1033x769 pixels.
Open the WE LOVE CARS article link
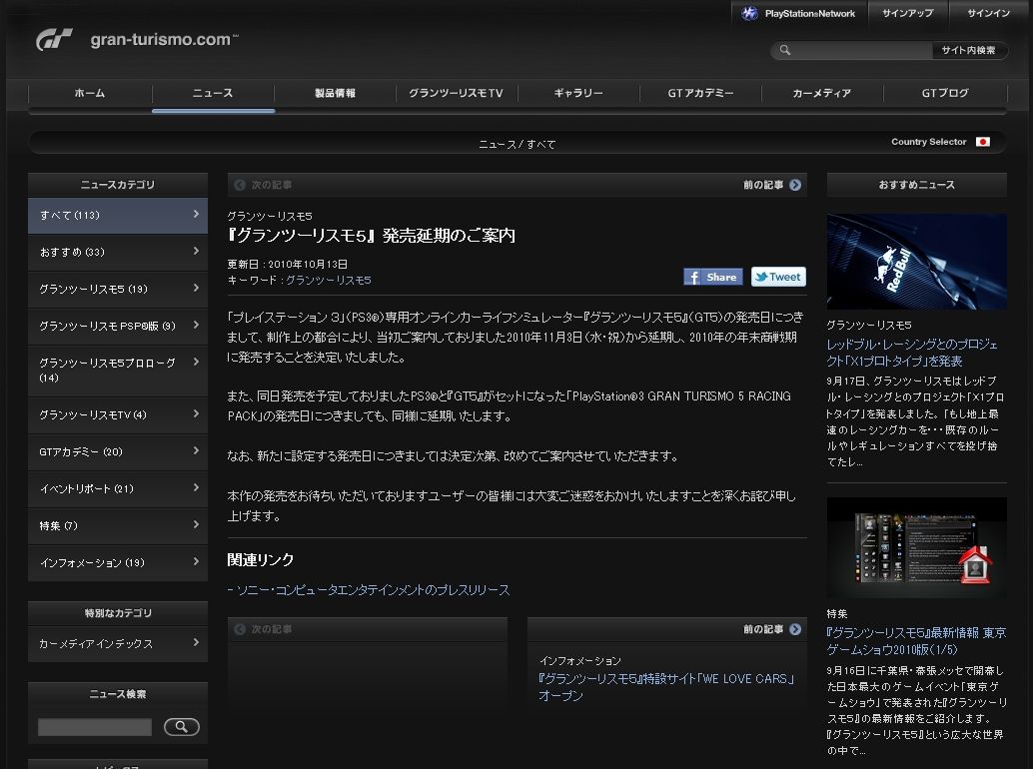(x=666, y=687)
